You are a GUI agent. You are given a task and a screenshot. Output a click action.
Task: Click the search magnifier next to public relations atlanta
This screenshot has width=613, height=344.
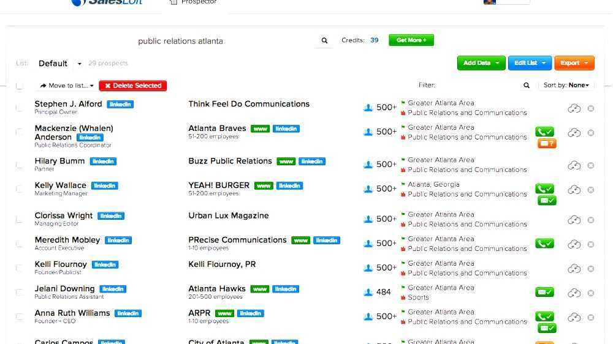(324, 40)
